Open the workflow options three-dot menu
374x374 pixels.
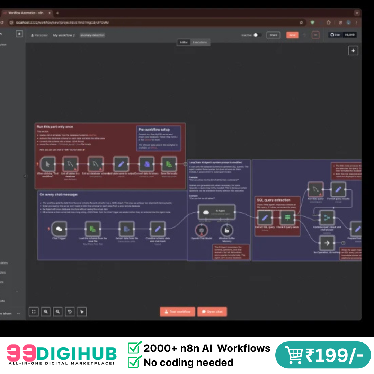[x=315, y=35]
